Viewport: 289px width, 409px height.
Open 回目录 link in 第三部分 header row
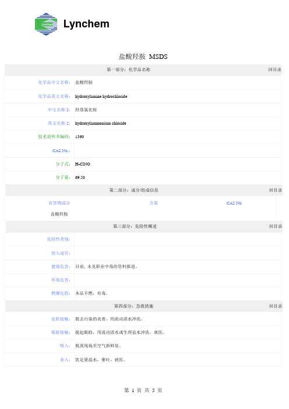[x=276, y=226]
